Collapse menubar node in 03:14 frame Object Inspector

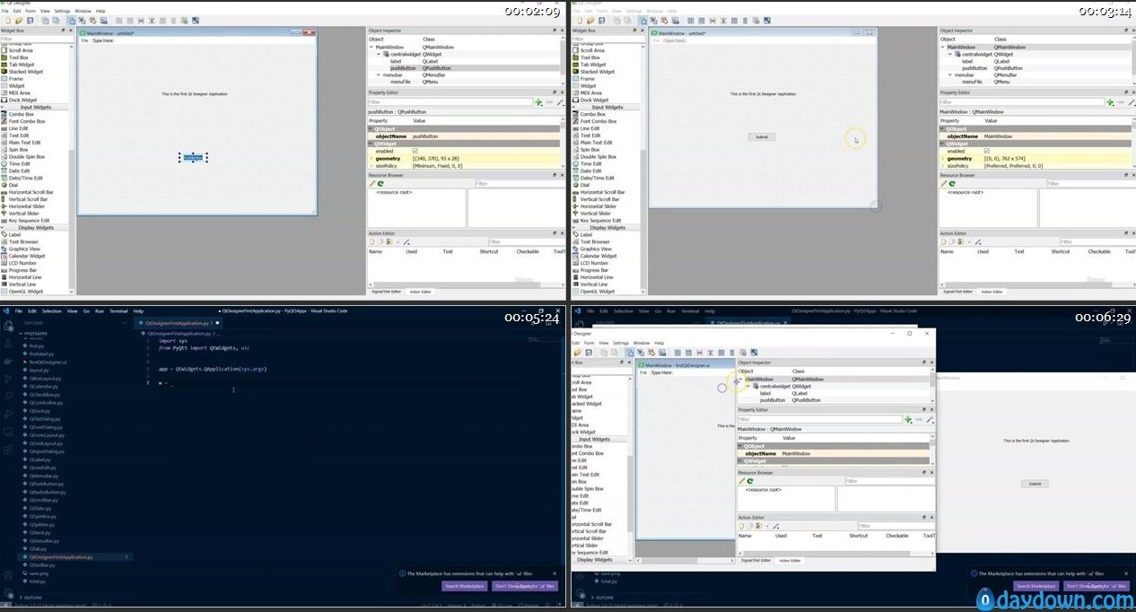tap(951, 74)
